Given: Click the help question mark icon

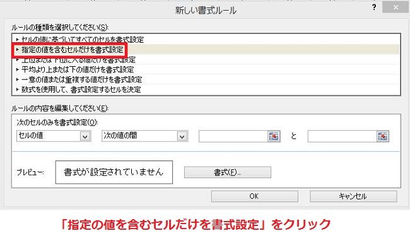Looking at the screenshot, I should click(x=374, y=8).
